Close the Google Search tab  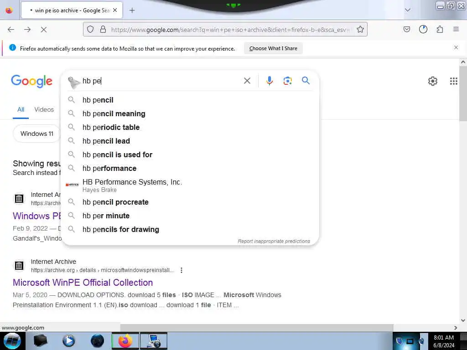click(x=115, y=10)
